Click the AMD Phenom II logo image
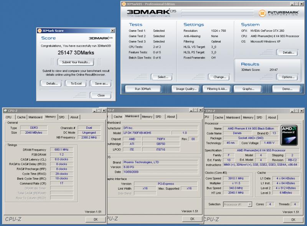Image resolution: width=307 pixels, height=226 pixels. [289, 135]
